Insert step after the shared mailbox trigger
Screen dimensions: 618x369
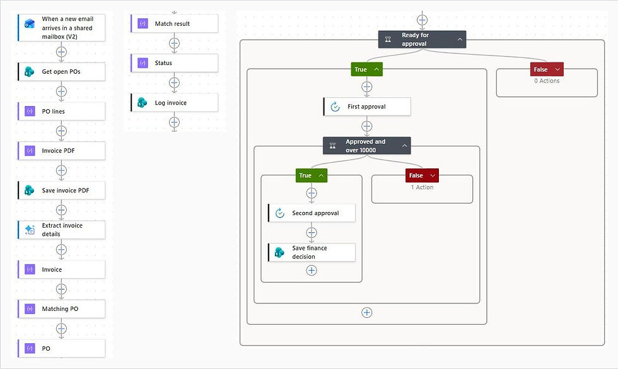point(61,52)
